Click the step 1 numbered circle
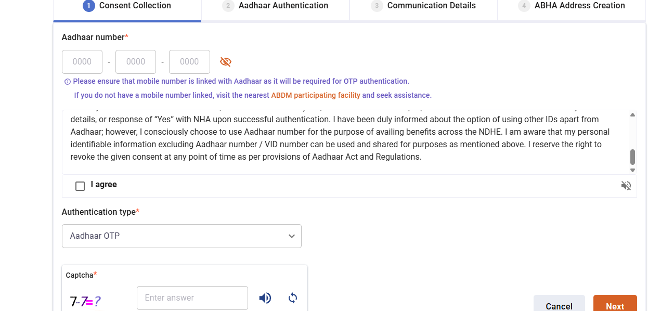This screenshot has height=311, width=648. click(x=88, y=6)
